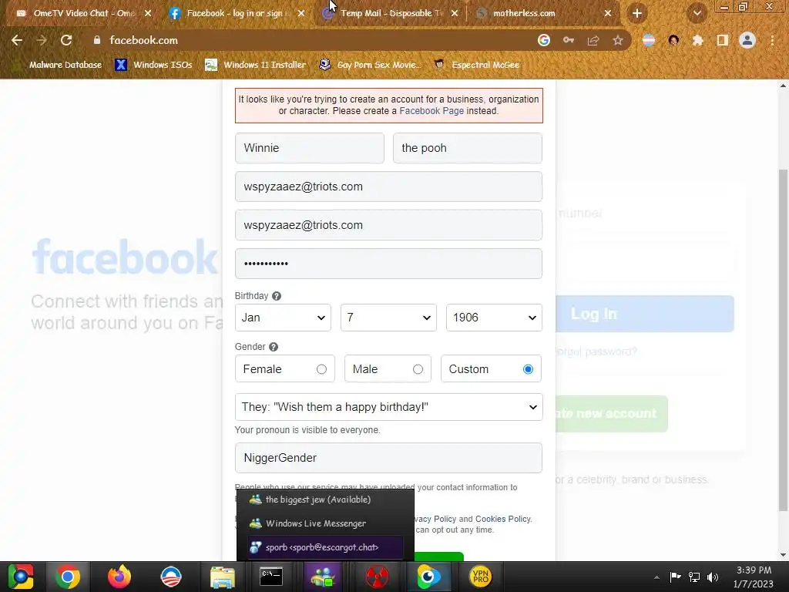
Task: Click the page vertical scrollbar thumb
Action: 783,340
